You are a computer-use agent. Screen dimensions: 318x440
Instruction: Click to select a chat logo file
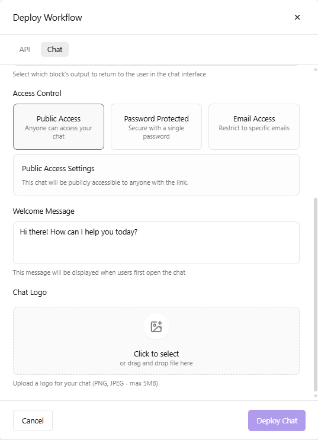pos(156,354)
